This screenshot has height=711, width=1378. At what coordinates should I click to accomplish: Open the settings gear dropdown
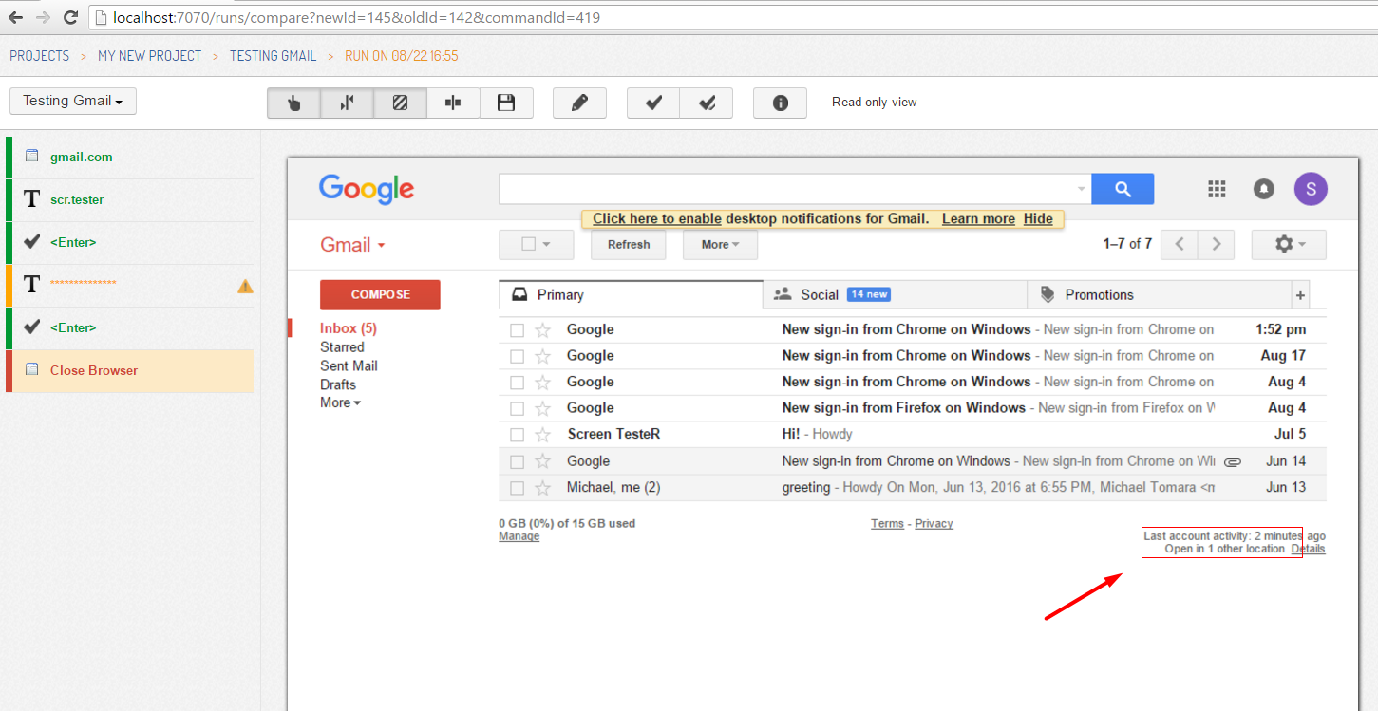(x=1289, y=244)
